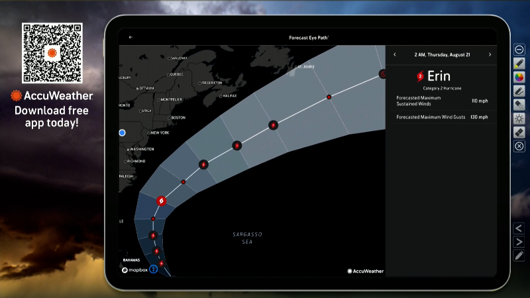
Task: Click the Mapbox info icon
Action: pos(154,270)
